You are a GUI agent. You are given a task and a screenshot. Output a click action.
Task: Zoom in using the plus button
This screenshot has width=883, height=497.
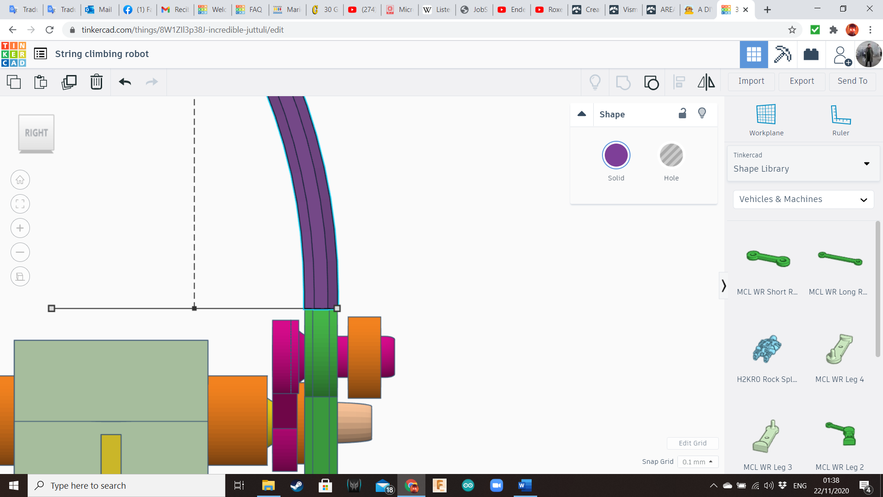(x=20, y=228)
